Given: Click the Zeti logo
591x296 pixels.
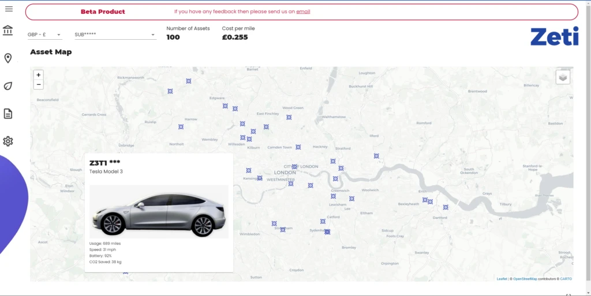Looking at the screenshot, I should click(x=555, y=36).
